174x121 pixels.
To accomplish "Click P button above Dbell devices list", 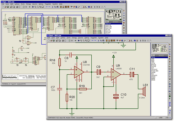I will tap(152, 56).
